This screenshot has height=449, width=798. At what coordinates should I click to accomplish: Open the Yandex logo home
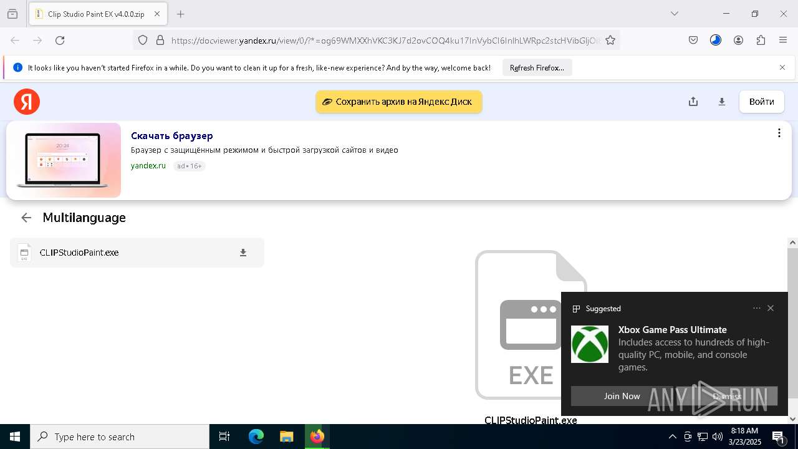[x=27, y=102]
